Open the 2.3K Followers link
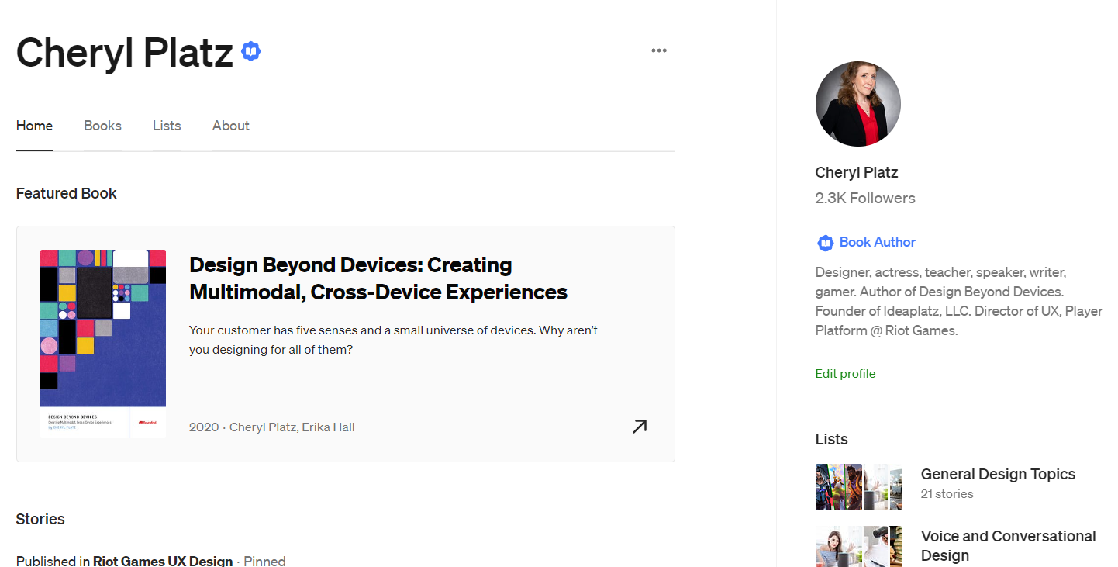 pyautogui.click(x=864, y=198)
